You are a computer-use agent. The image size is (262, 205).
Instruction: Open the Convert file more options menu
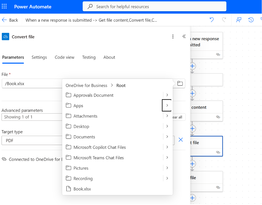(x=173, y=37)
